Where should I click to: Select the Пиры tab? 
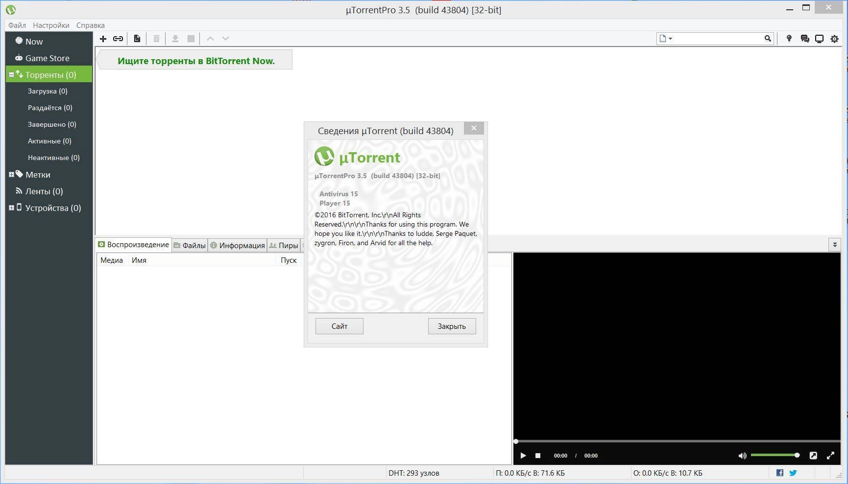click(x=284, y=245)
